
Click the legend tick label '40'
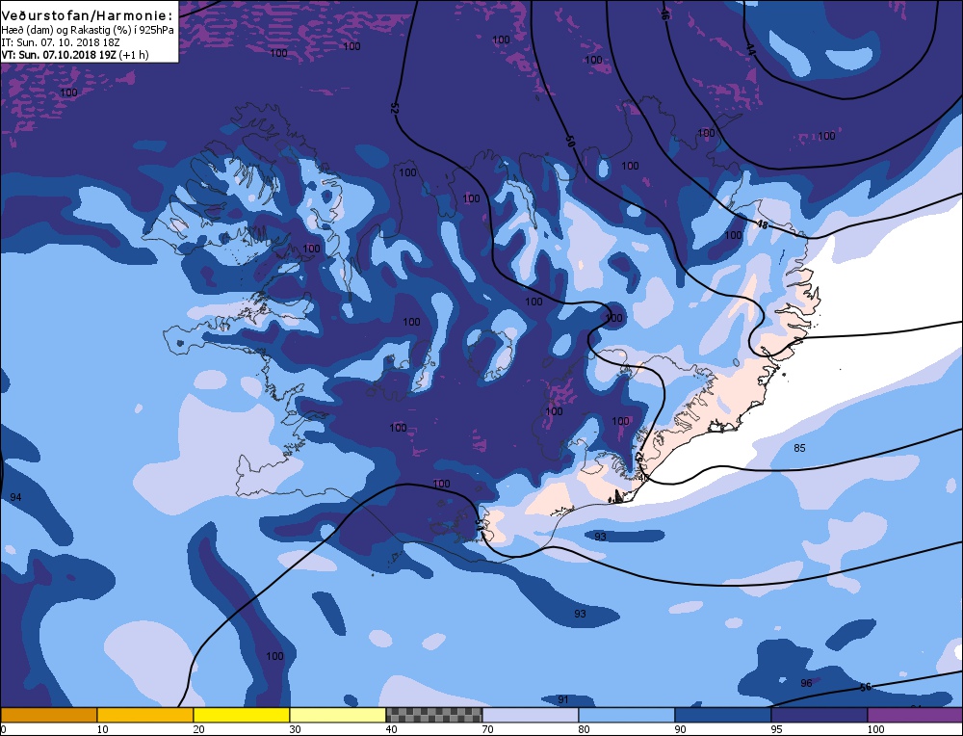391,729
